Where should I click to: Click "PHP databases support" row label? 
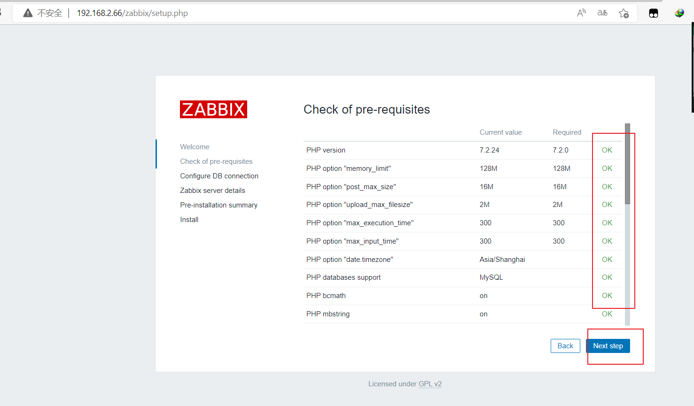tap(343, 277)
